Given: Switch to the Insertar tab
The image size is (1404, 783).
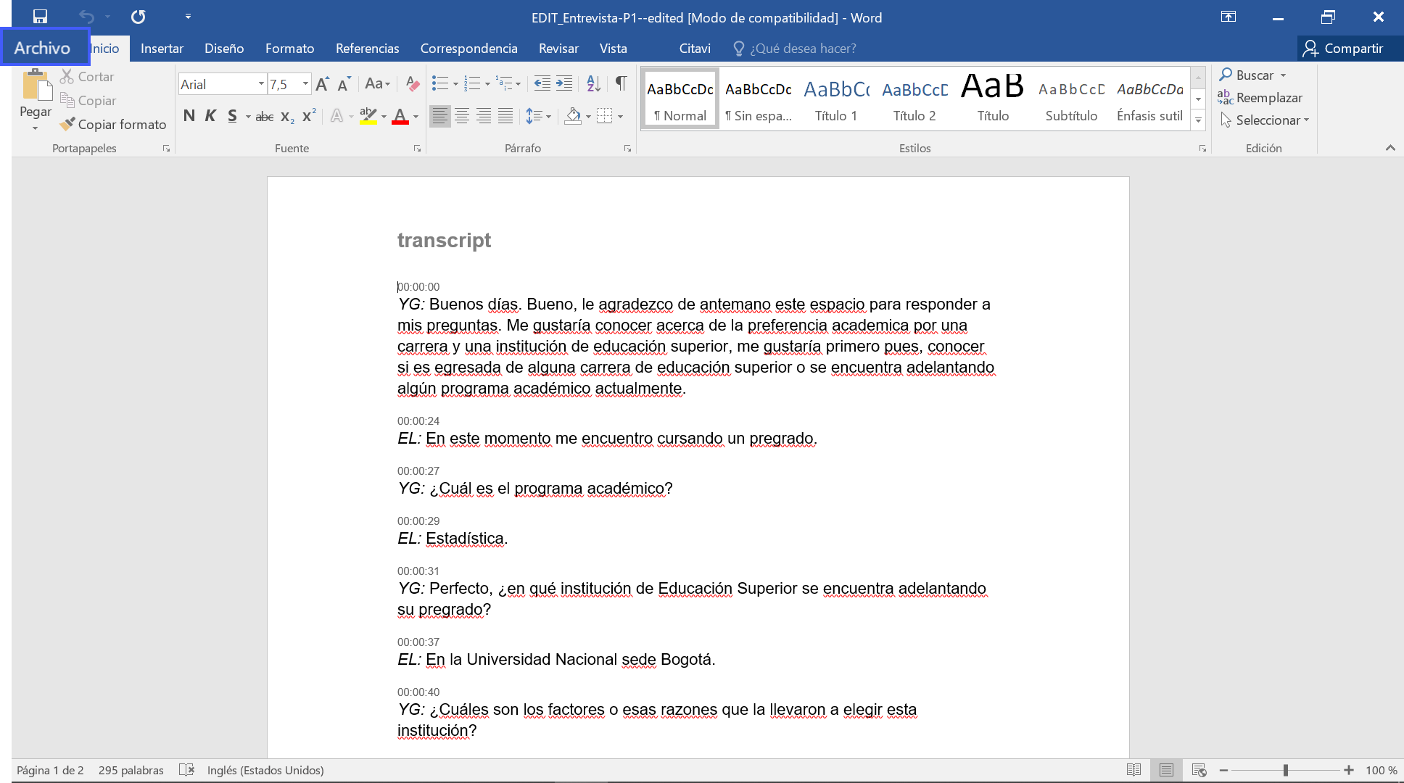Looking at the screenshot, I should [162, 48].
